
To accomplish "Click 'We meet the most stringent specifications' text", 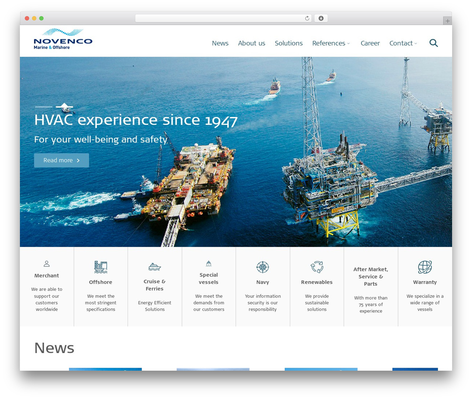I will coord(101,303).
